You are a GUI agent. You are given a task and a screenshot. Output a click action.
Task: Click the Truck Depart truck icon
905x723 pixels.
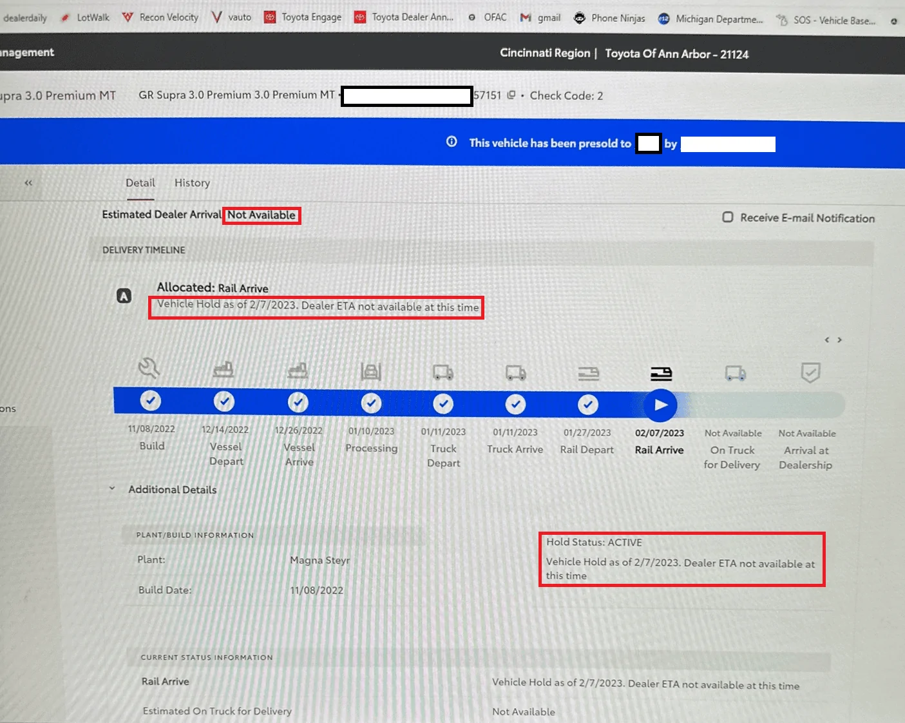443,372
